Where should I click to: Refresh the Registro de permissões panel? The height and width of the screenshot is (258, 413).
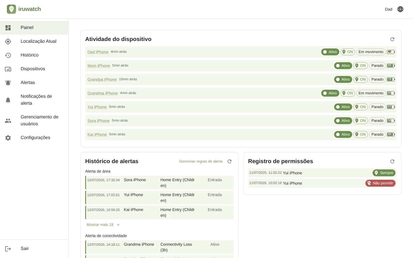click(x=392, y=161)
